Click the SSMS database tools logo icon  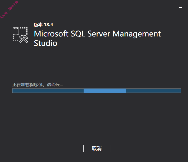20,35
